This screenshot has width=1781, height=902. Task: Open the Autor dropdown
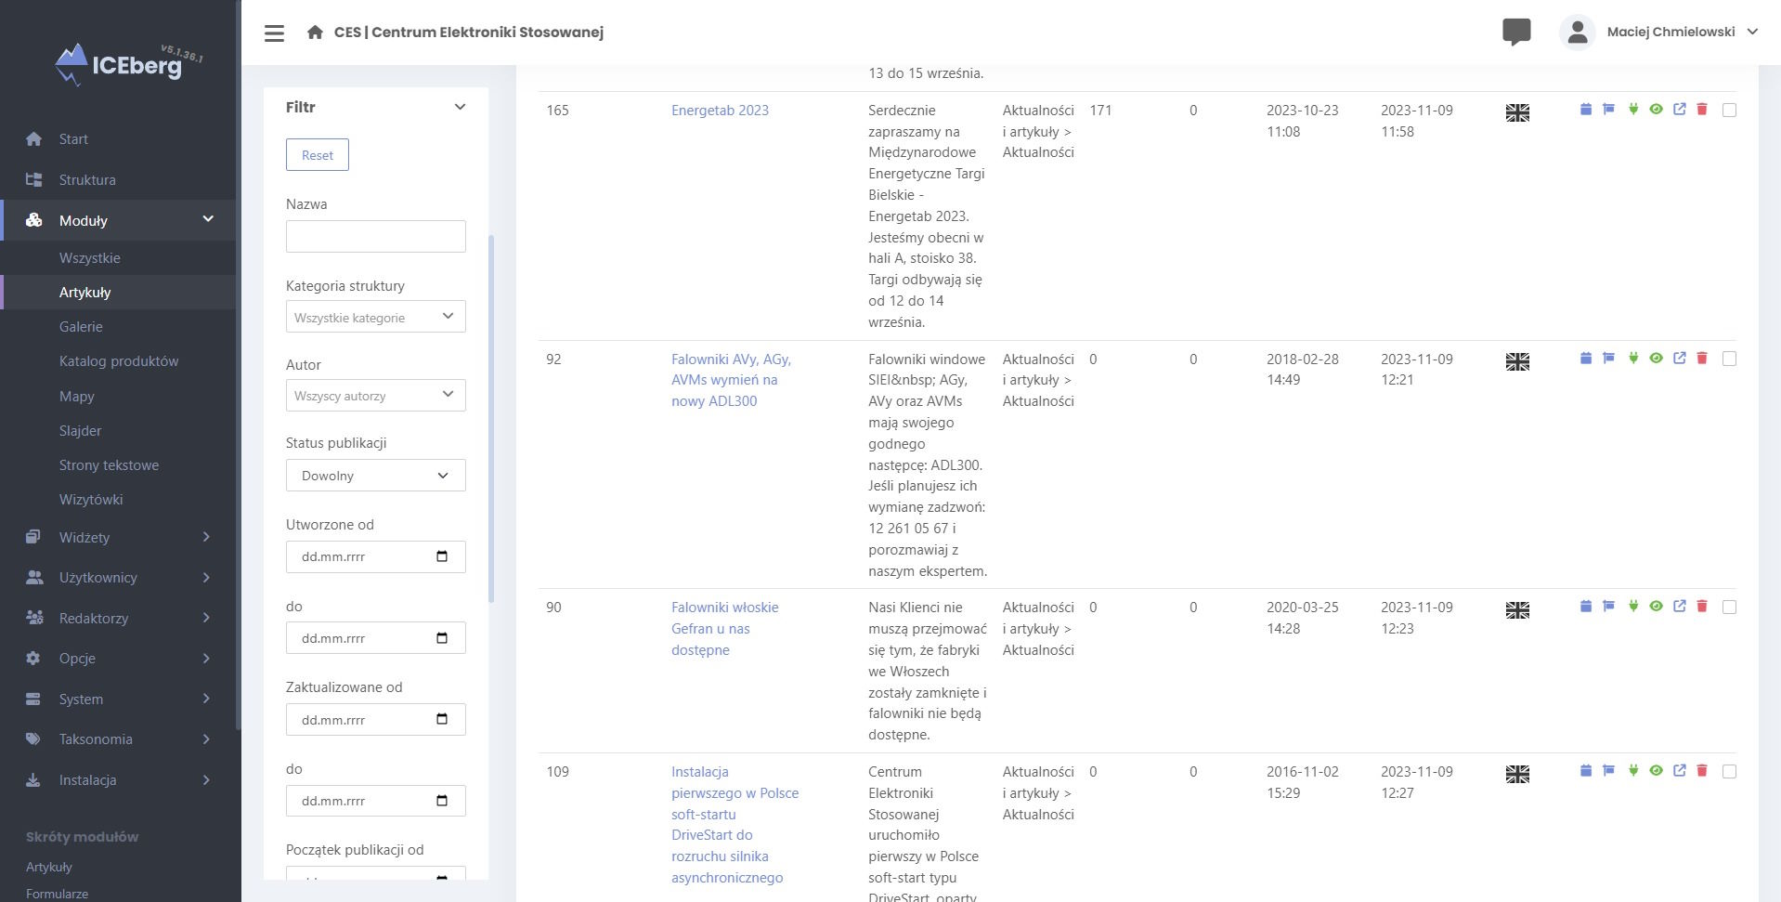click(375, 395)
